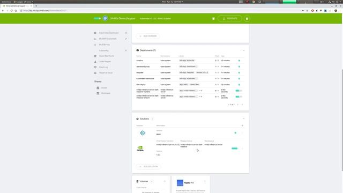The height and width of the screenshot is (193, 343).
Task: Open My SSH Key sidebar entry
Action: click(x=105, y=44)
